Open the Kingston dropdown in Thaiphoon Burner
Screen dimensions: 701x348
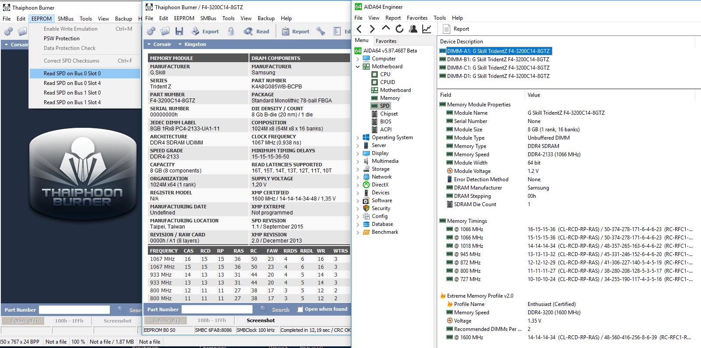click(x=192, y=44)
